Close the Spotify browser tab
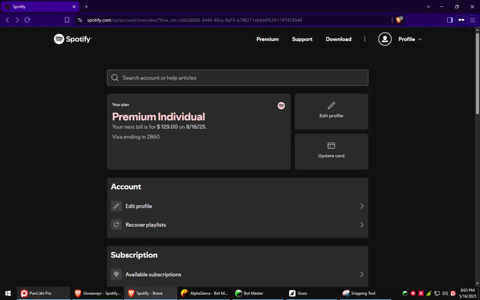This screenshot has height=300, width=480. (x=74, y=7)
